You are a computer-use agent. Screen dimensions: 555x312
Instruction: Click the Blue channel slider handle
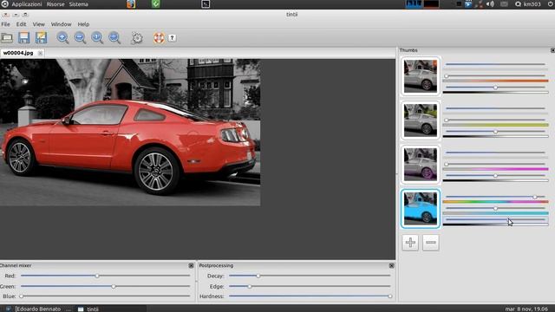21,296
